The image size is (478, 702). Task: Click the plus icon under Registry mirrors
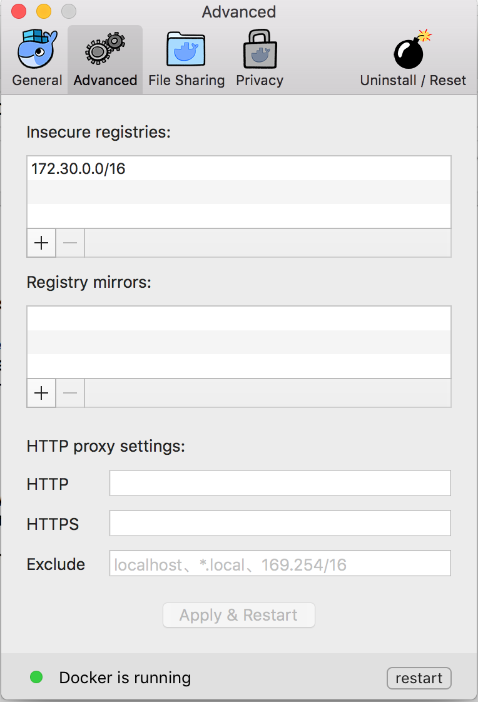click(41, 393)
